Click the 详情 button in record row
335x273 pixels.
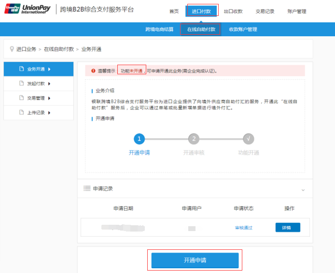point(288,227)
